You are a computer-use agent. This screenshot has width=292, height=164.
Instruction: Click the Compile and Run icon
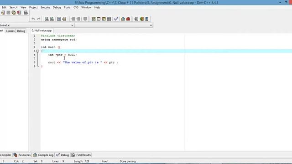tap(104, 19)
